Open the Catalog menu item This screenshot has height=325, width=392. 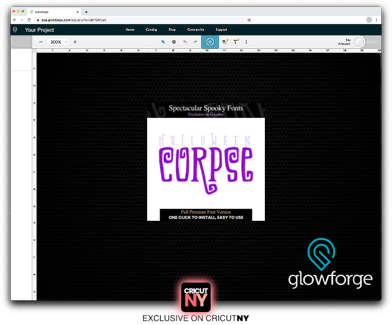[x=151, y=29]
